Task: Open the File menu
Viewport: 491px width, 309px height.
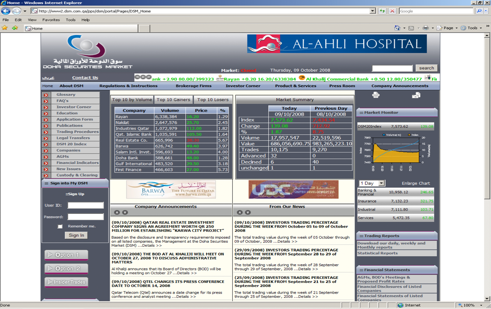Action: coord(6,20)
